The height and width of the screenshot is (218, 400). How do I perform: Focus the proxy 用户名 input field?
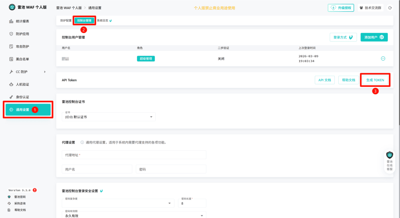click(97, 169)
